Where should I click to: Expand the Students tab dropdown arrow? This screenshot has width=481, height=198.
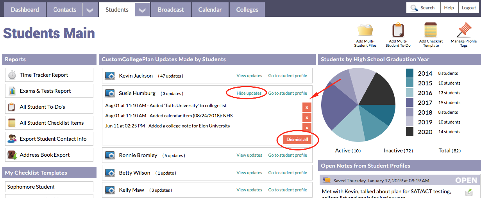[142, 10]
